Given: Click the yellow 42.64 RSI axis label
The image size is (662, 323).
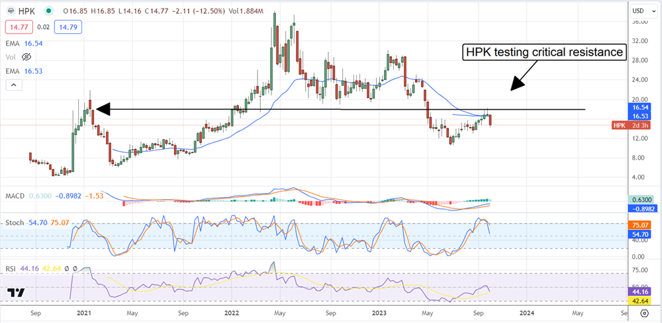Looking at the screenshot, I should pyautogui.click(x=640, y=300).
